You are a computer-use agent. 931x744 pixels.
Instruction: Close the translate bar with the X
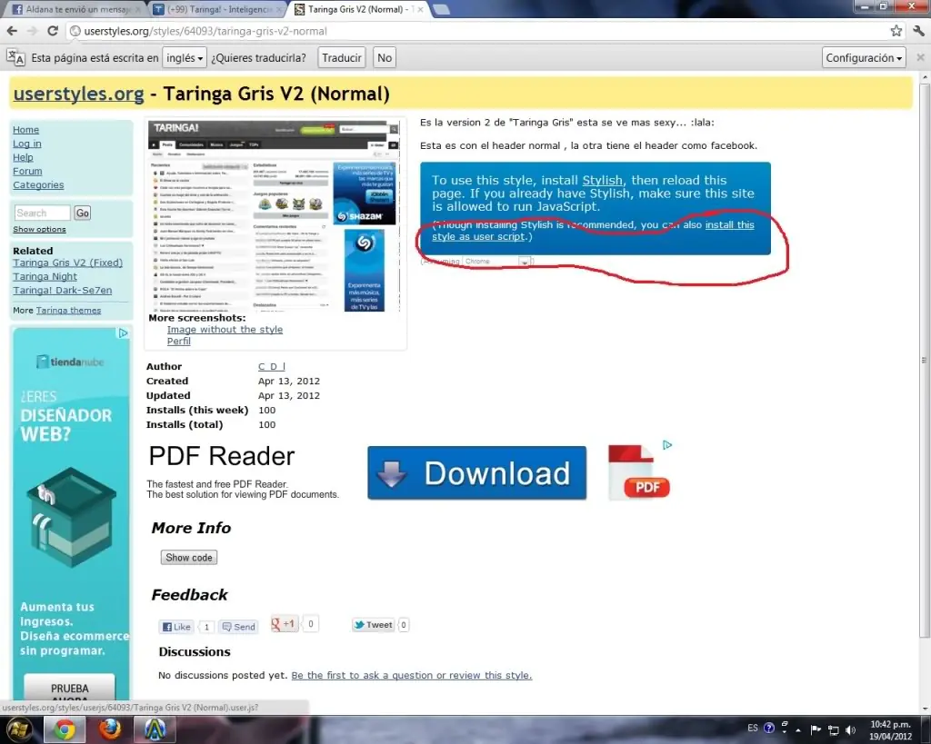(920, 57)
